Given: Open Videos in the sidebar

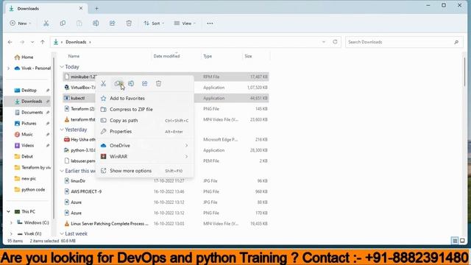Looking at the screenshot, I should click(28, 146).
